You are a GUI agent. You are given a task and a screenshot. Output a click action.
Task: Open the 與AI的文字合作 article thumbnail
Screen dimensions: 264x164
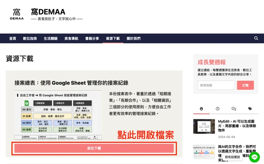coord(204,152)
